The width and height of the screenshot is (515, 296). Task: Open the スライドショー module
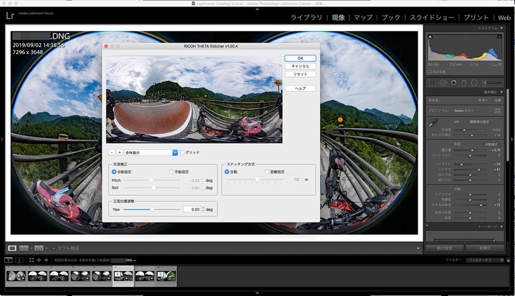432,17
